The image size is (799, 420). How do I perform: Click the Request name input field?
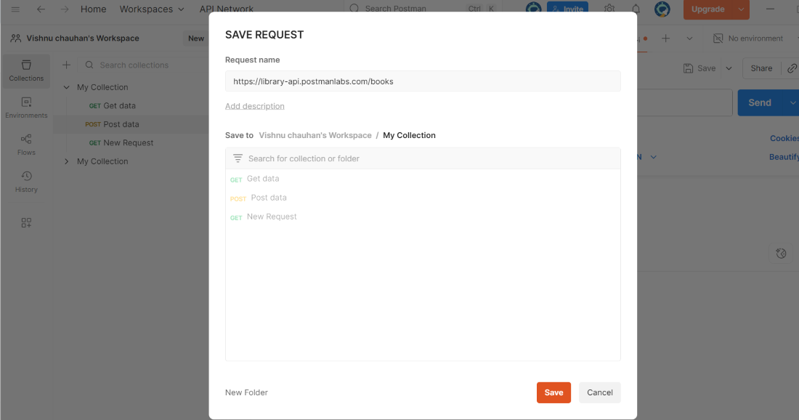point(423,81)
